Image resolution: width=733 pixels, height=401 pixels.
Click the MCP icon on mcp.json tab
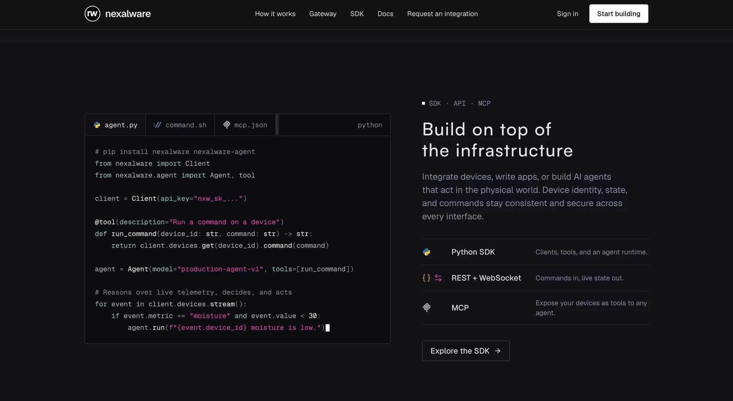click(x=226, y=125)
